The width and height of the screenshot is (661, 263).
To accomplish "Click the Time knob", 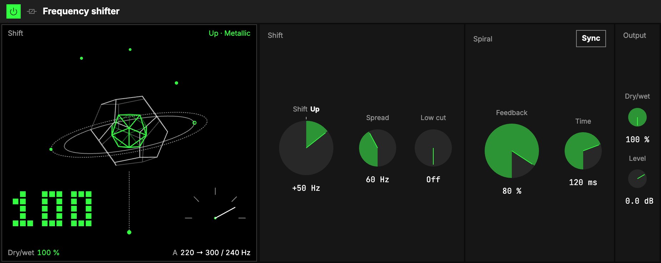I will (x=583, y=151).
